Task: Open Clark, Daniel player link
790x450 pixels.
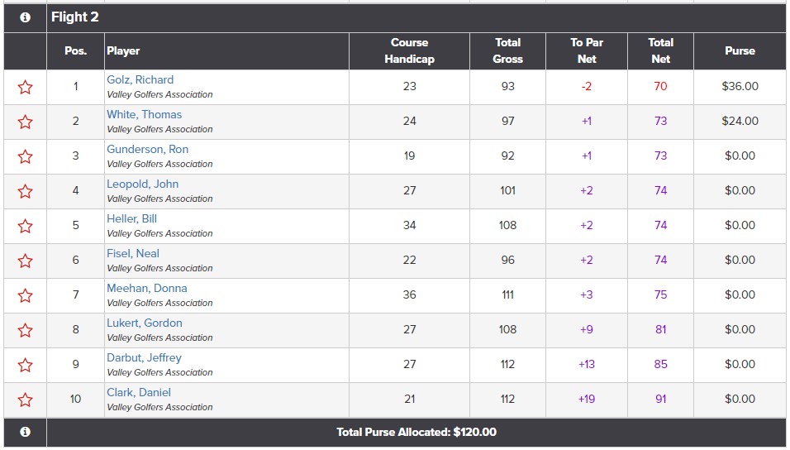Action: tap(139, 392)
